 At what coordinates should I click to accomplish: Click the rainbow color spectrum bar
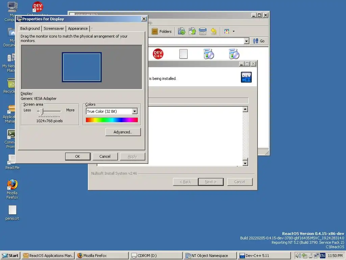point(112,120)
